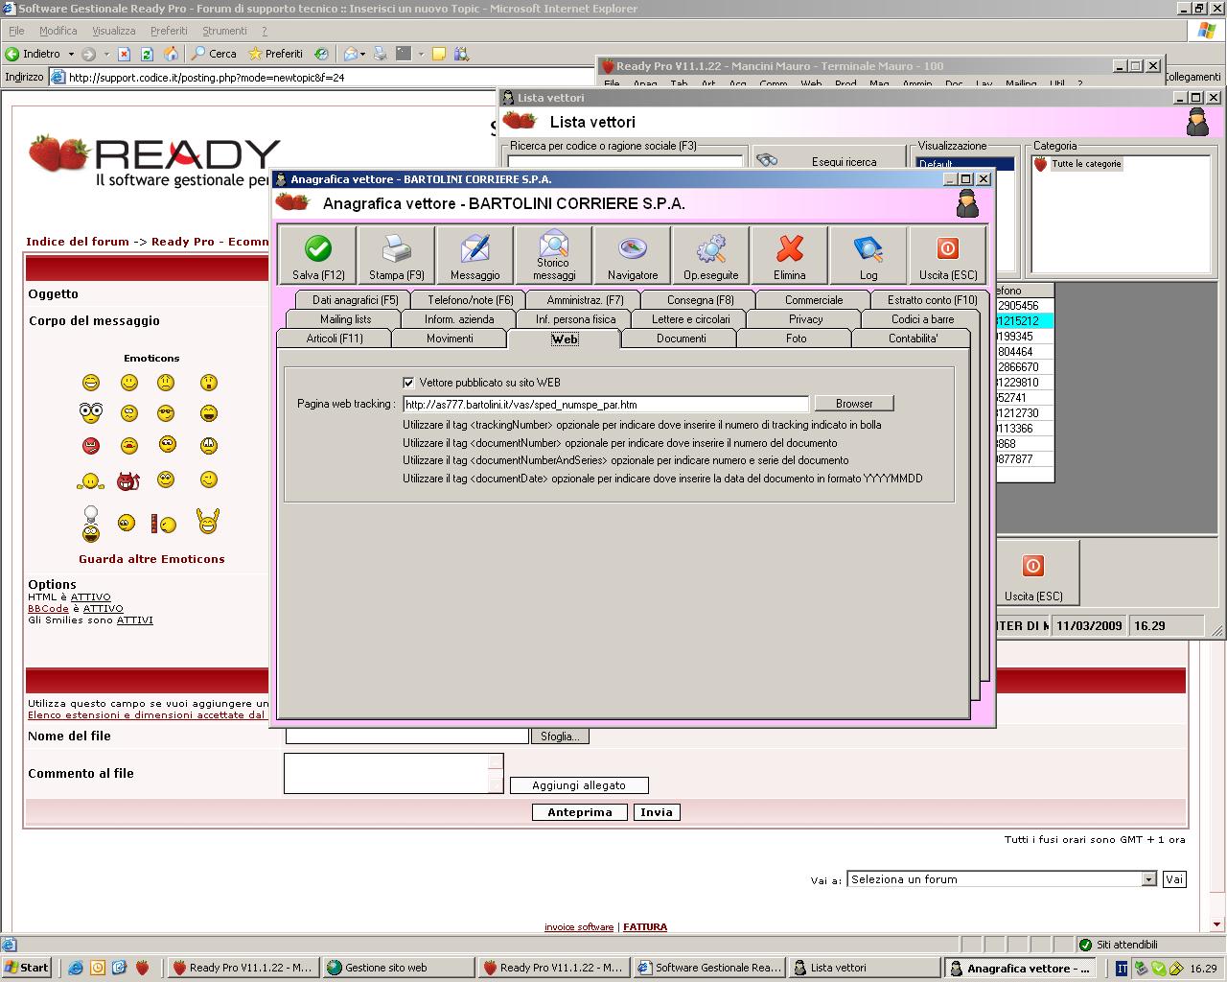Click the Internet Explorer quick launch icon
Viewport: 1227px width, 982px height.
(76, 968)
